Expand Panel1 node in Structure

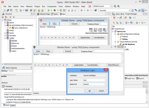[5, 33]
